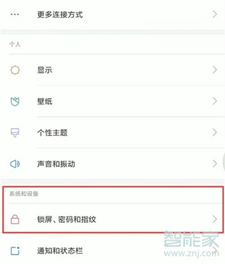Tap the tulip wallpaper icon

[15, 102]
